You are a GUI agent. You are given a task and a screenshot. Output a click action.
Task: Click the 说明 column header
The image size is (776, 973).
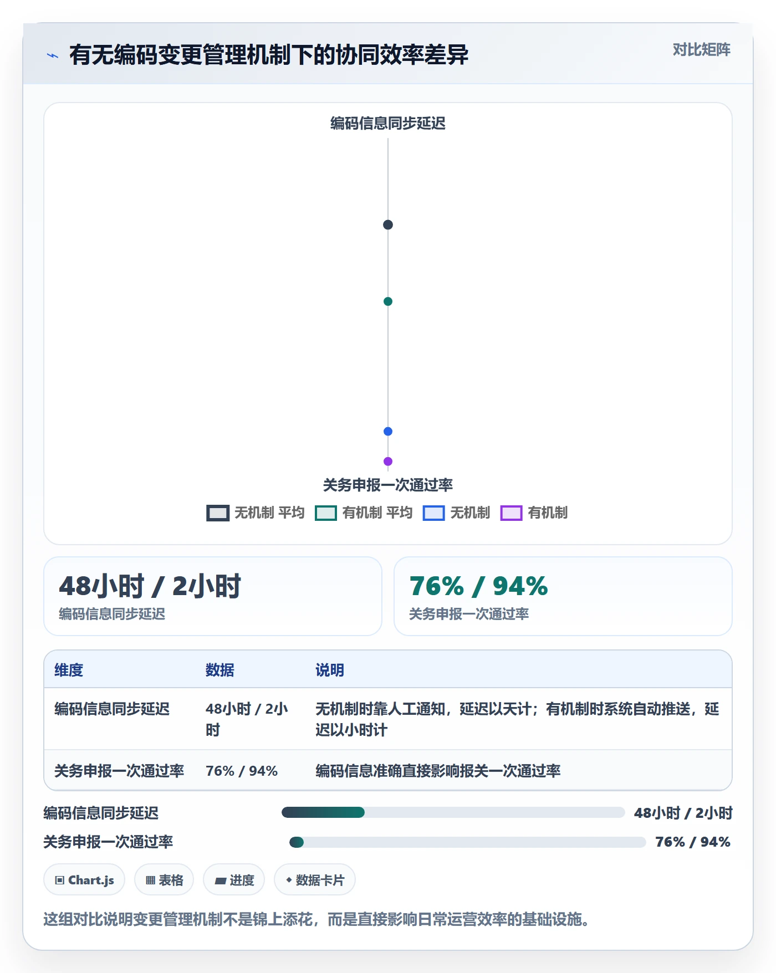tap(330, 670)
